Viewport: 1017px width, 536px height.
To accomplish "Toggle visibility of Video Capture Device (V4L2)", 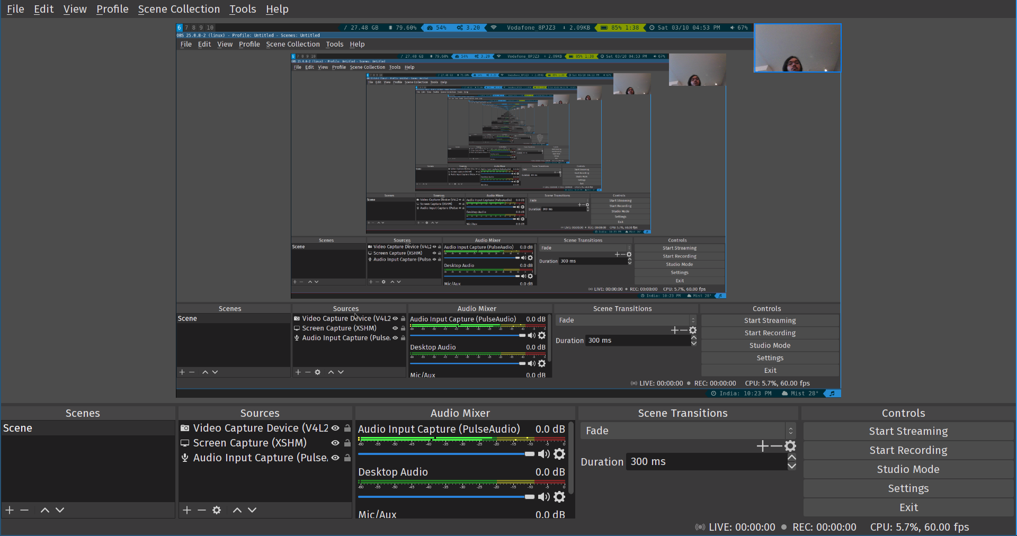I will (x=335, y=428).
